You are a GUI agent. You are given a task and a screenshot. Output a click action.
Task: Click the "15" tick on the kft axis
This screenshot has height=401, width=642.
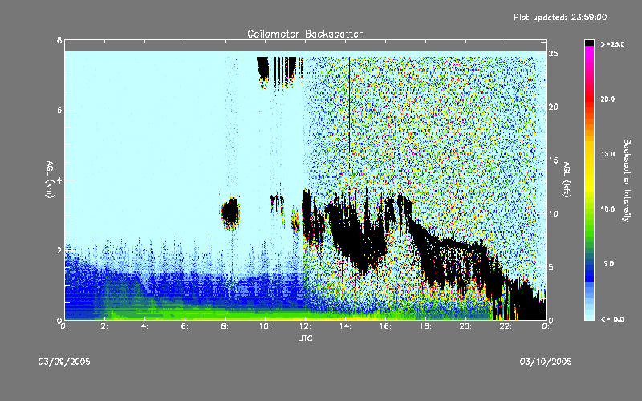pos(553,160)
